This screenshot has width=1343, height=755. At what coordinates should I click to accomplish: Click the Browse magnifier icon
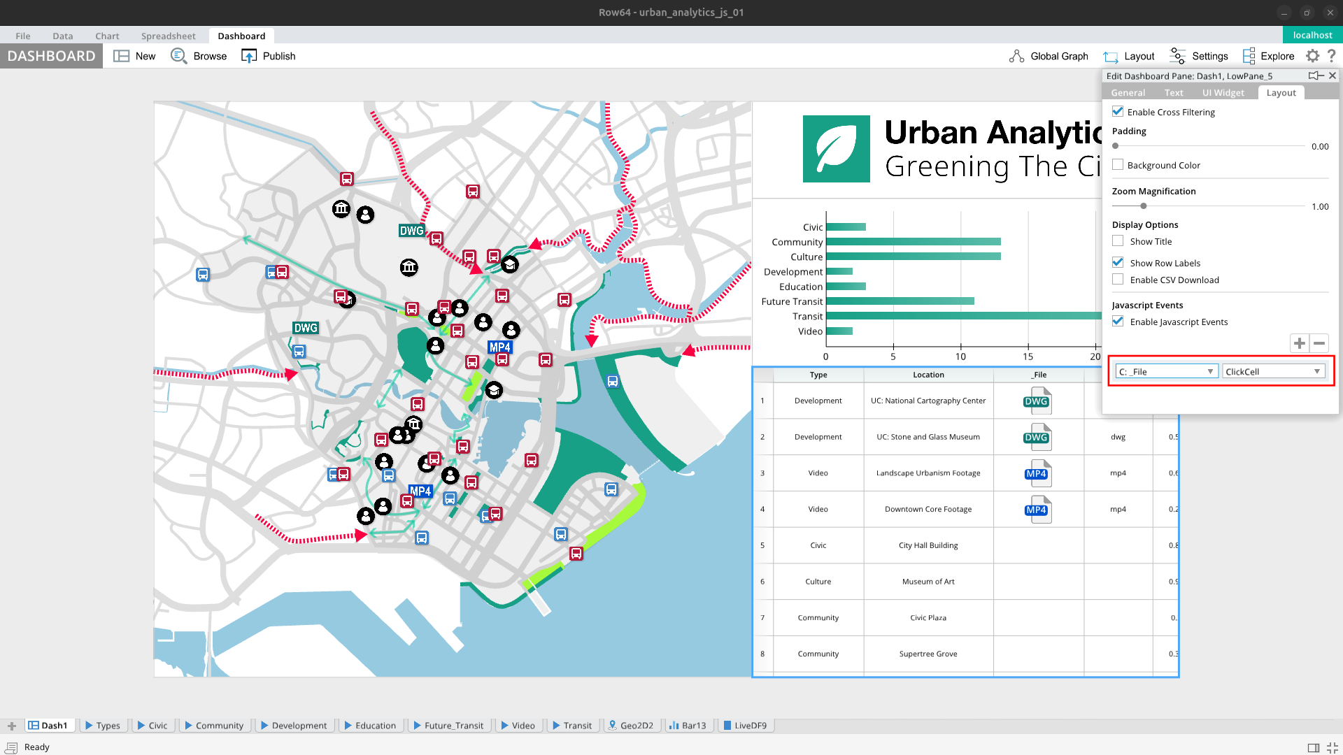[178, 56]
